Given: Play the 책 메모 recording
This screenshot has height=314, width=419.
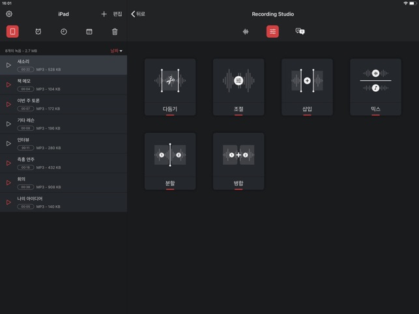Looking at the screenshot, I should point(8,85).
